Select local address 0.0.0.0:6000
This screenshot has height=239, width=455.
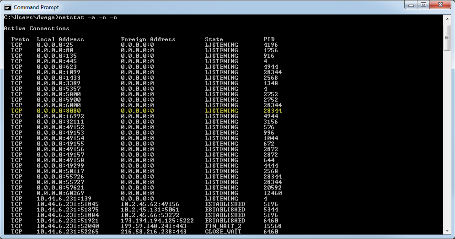[x=59, y=105]
